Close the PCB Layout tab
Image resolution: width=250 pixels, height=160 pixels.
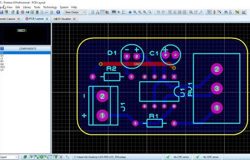[47, 19]
